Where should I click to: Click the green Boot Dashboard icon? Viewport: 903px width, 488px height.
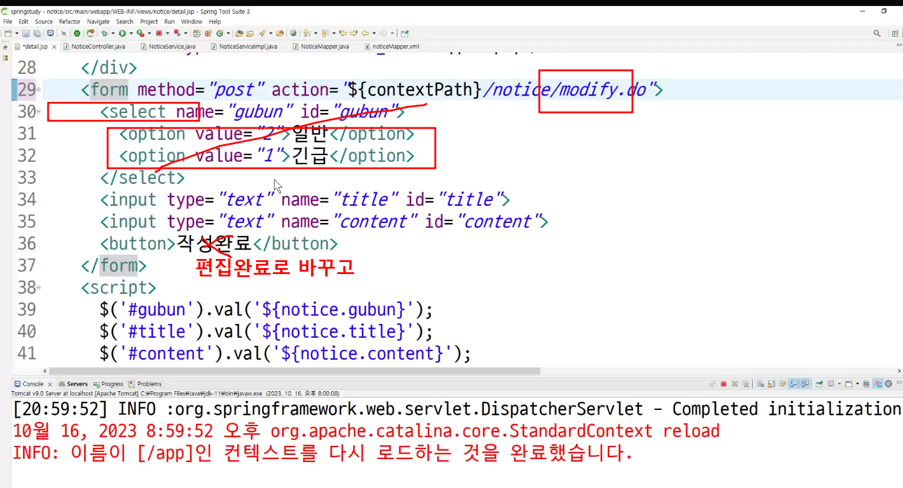[x=76, y=33]
